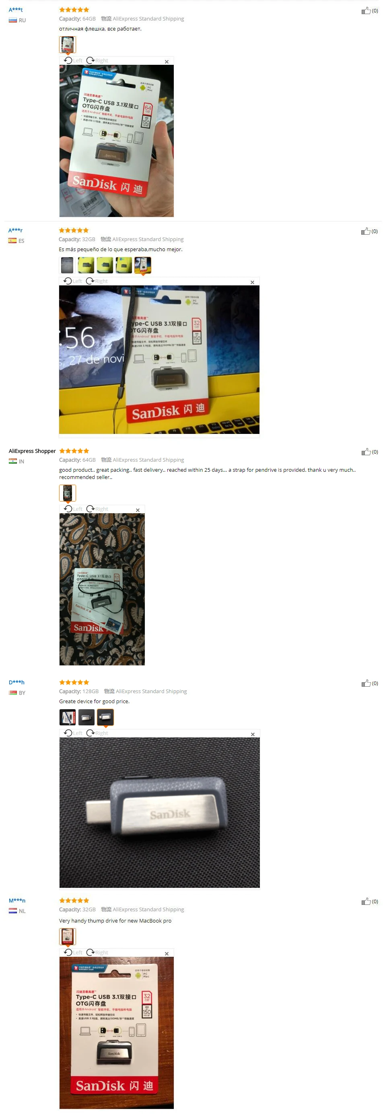This screenshot has width=391, height=1119.
Task: Select the second thumbnail in D***h's review
Action: tap(86, 717)
